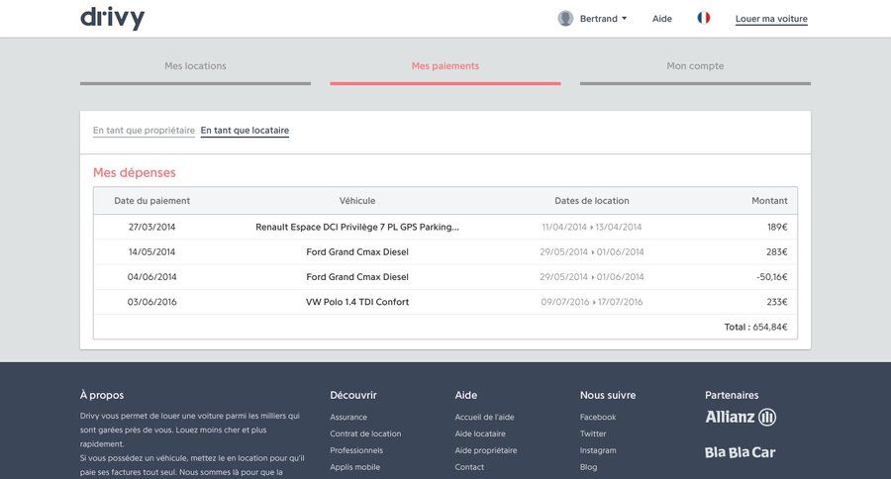This screenshot has width=891, height=479.
Task: Click the Véhicule column header
Action: (x=357, y=201)
